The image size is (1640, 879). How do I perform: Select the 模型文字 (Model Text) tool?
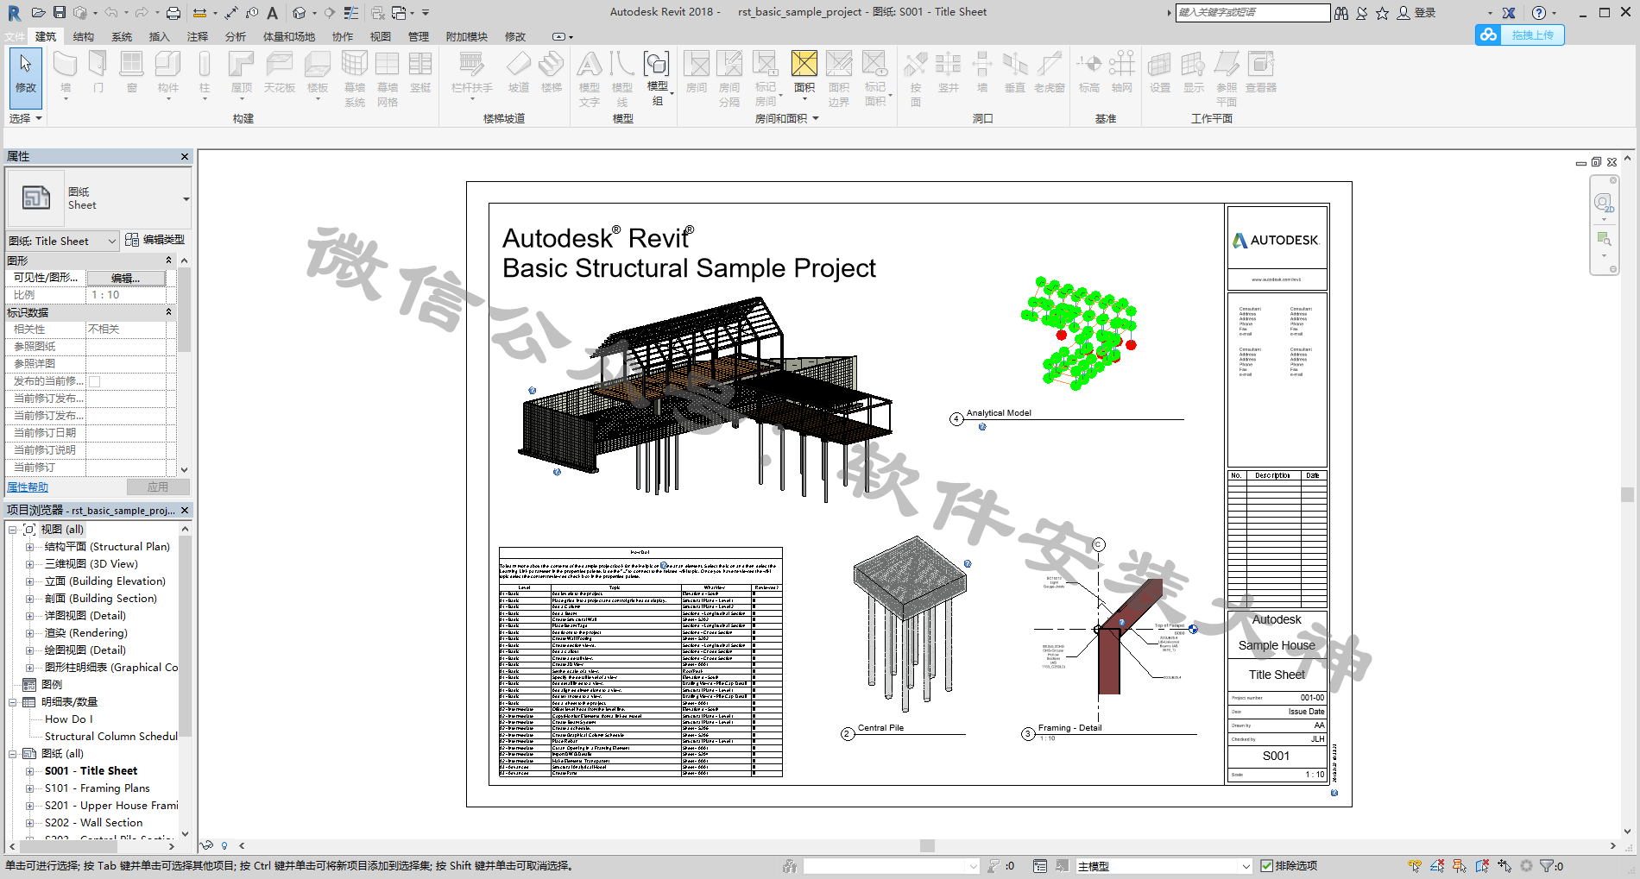(x=590, y=78)
